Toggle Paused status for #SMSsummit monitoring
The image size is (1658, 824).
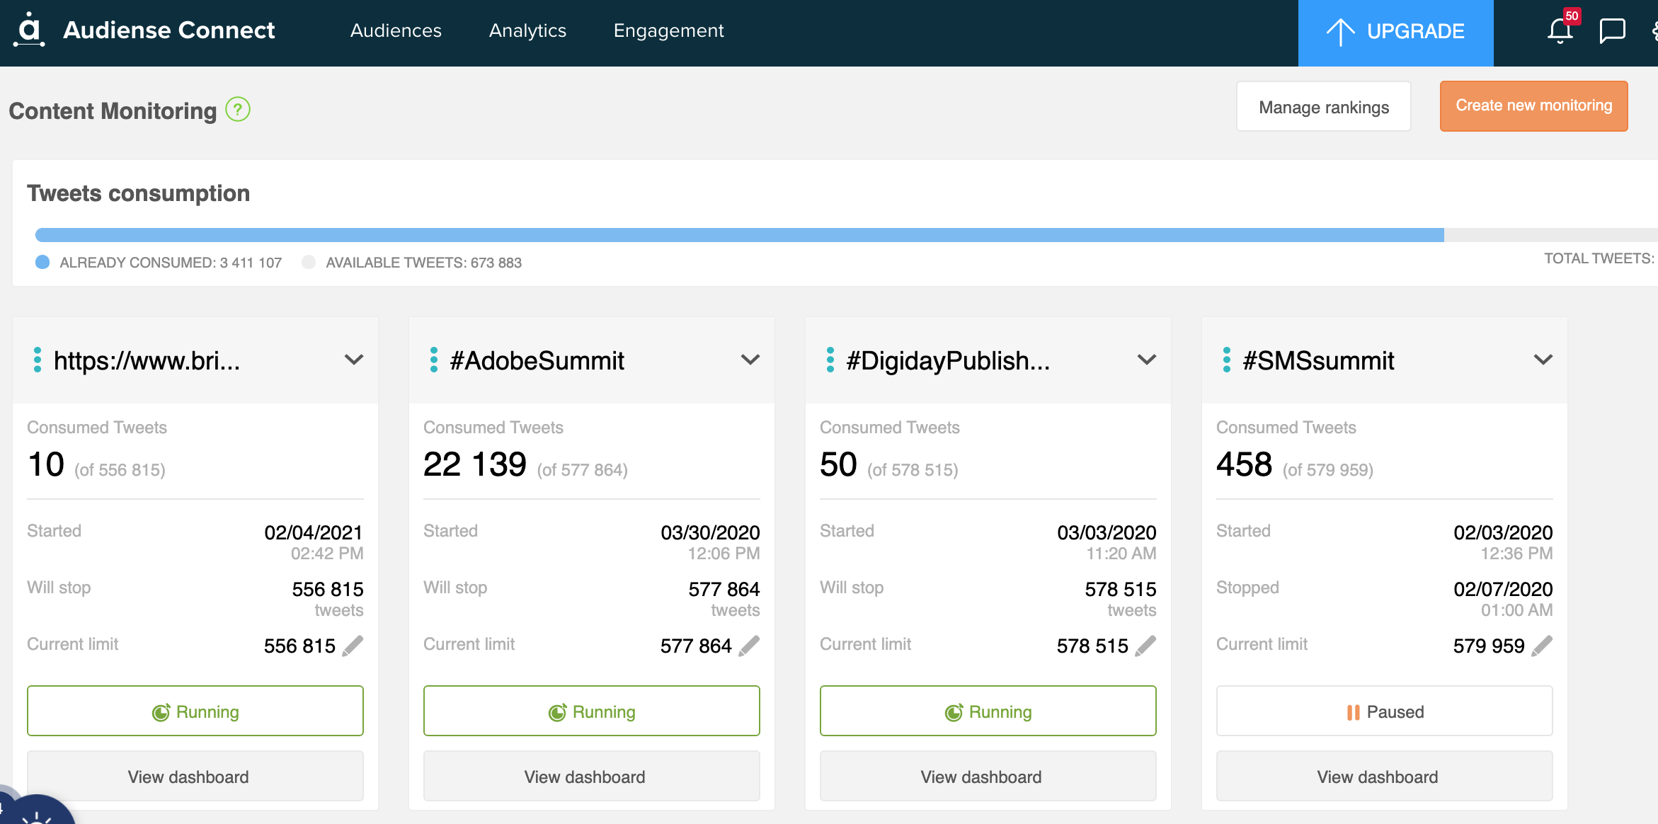(x=1385, y=711)
